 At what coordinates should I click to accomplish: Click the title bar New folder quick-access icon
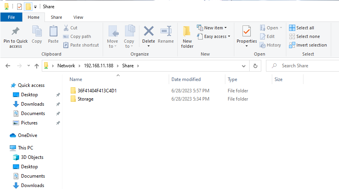pos(28,7)
